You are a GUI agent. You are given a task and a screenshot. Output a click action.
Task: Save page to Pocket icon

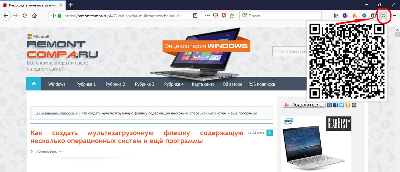[215, 16]
